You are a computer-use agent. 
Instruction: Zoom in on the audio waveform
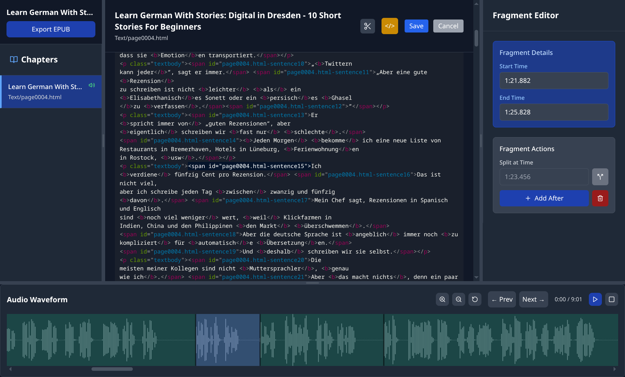pos(442,299)
